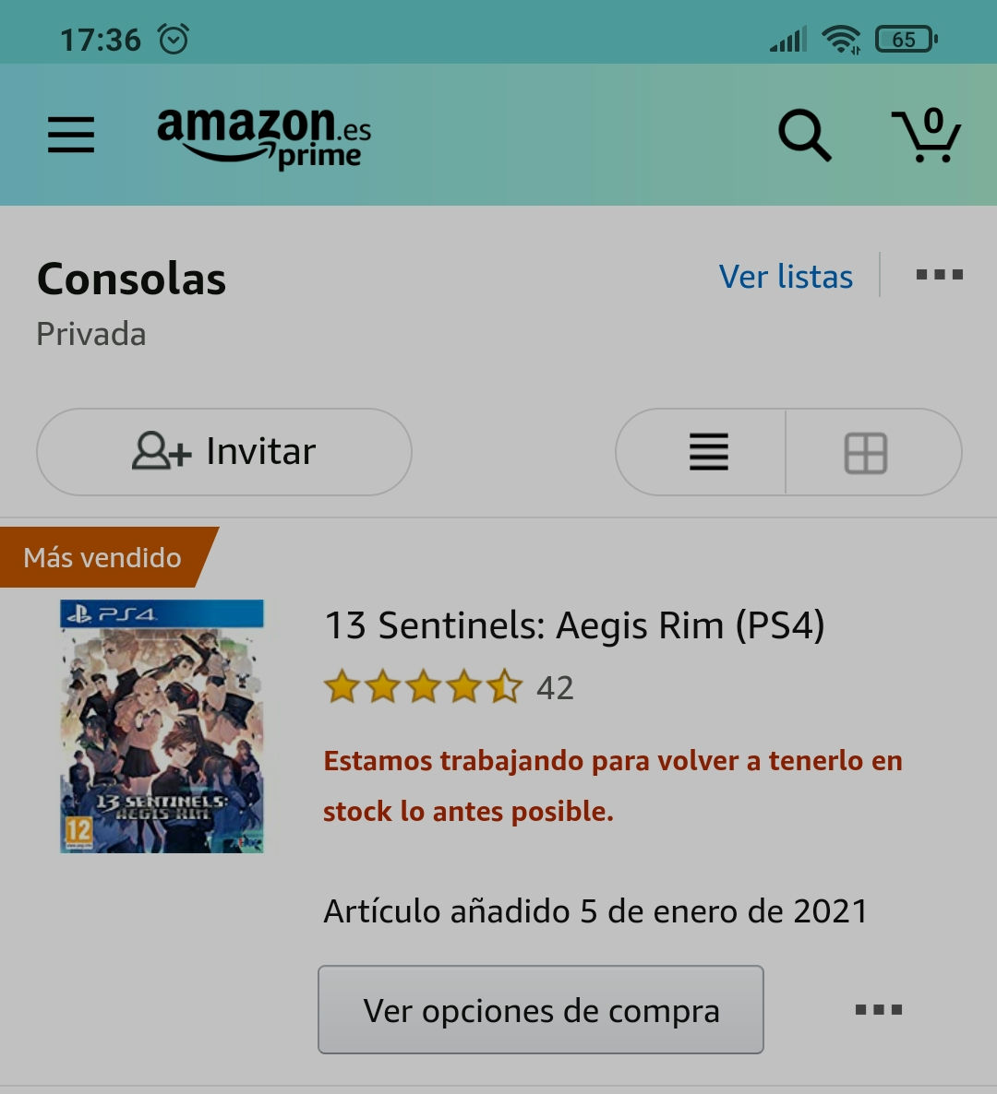Switch to grid view layout

[x=866, y=453]
